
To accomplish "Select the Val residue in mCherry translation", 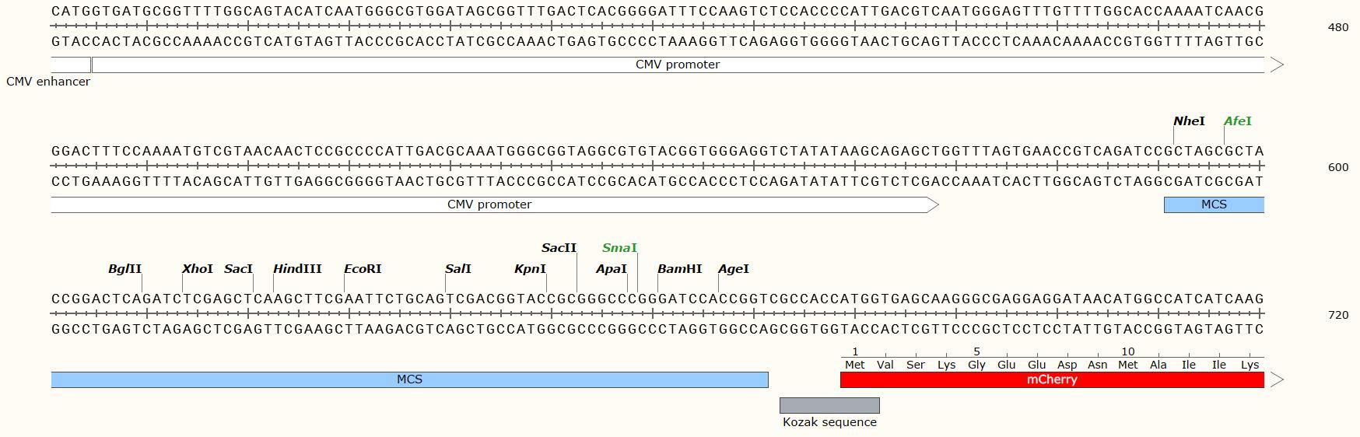I will [x=885, y=365].
